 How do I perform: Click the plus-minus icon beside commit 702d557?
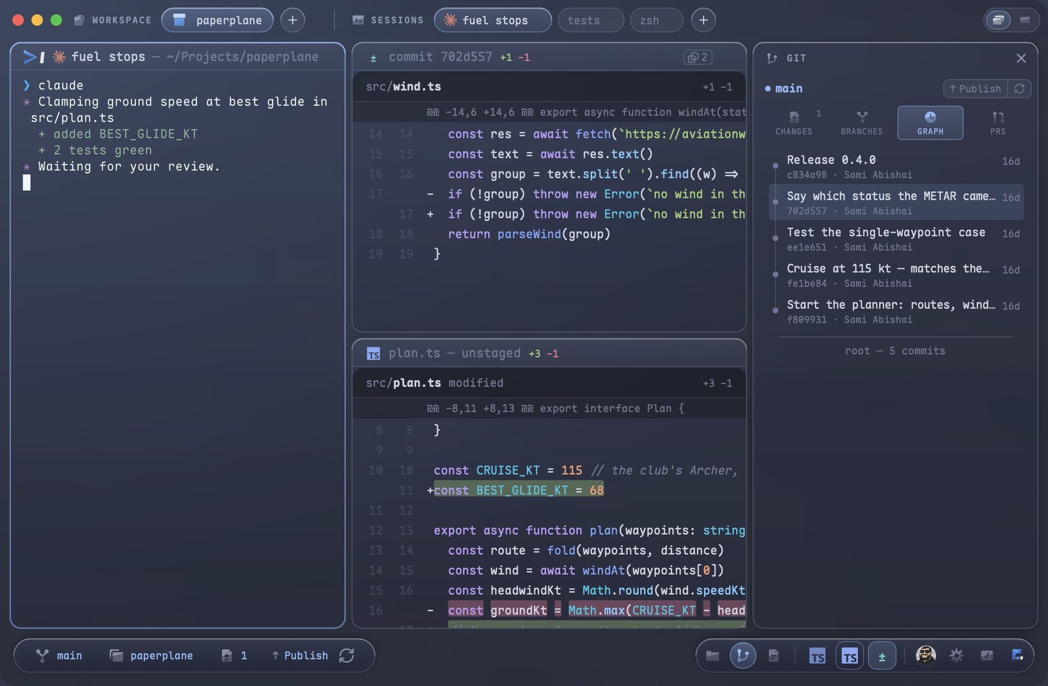click(373, 58)
